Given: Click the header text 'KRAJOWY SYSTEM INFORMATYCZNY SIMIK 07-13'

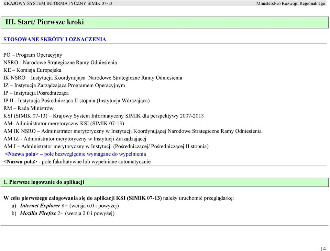Looking at the screenshot, I should 58,3.
